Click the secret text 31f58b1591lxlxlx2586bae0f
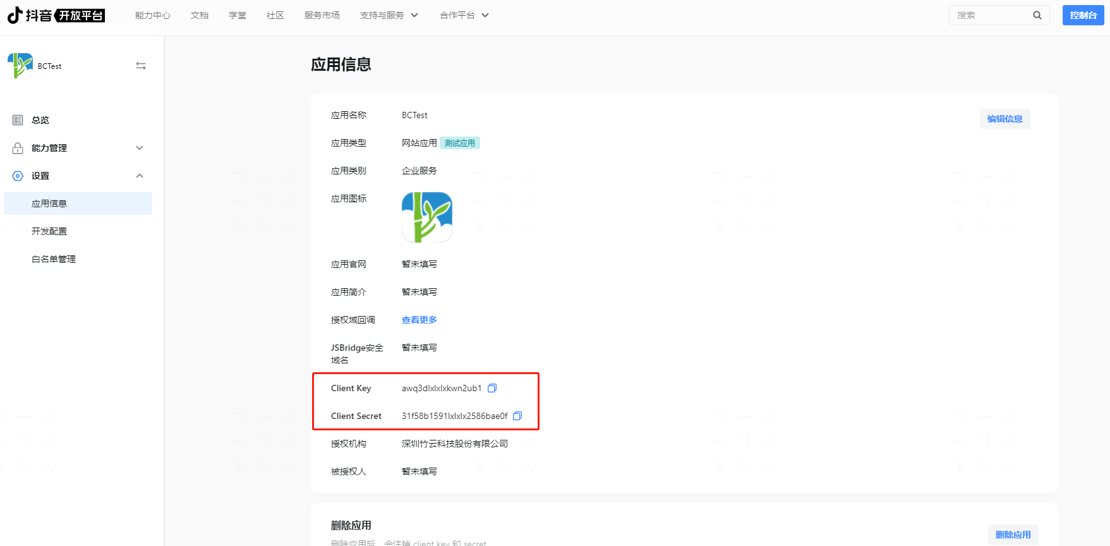 (455, 416)
